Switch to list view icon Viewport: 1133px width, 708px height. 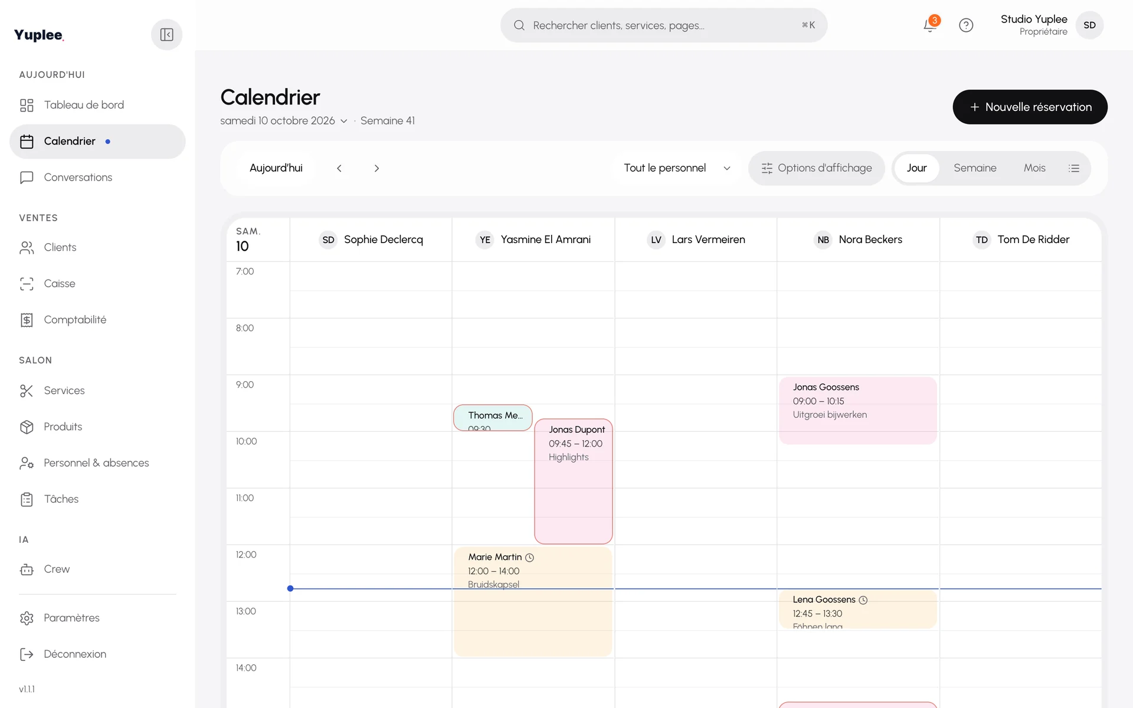[x=1074, y=168]
